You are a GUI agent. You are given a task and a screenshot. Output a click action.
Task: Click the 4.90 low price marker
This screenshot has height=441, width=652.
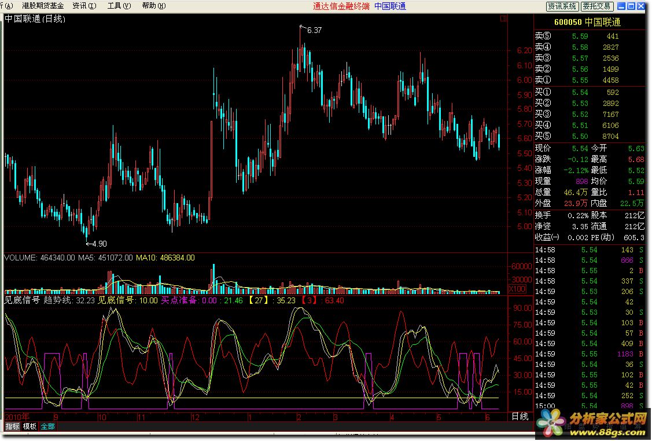pos(100,244)
